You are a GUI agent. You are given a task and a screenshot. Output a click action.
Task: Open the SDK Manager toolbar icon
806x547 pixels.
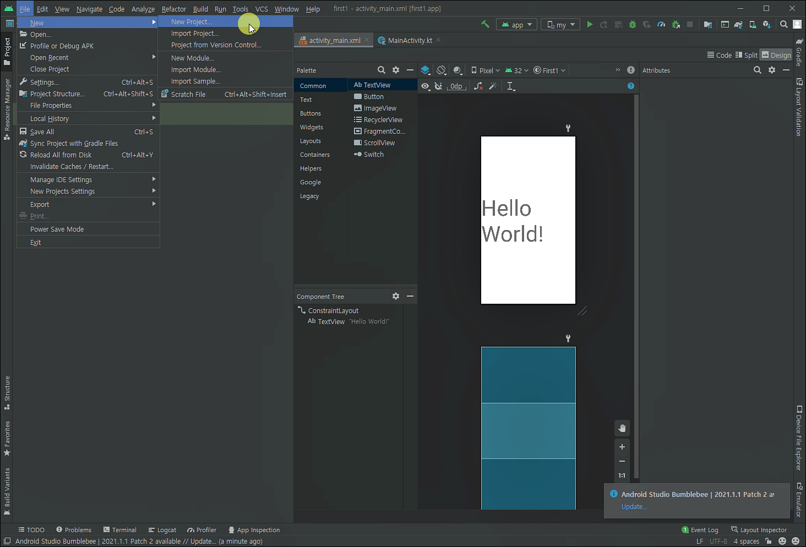[x=767, y=24]
